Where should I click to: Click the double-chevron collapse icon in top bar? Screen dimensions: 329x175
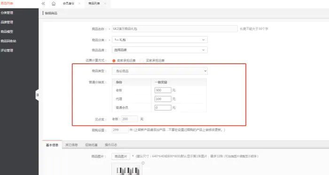pyautogui.click(x=43, y=4)
